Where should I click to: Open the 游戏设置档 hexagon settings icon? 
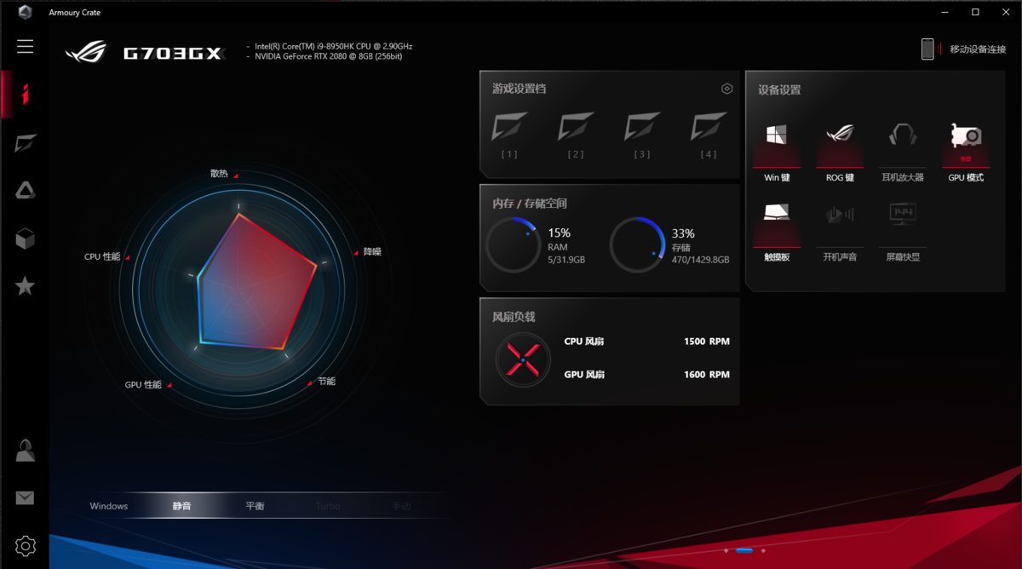coord(726,89)
